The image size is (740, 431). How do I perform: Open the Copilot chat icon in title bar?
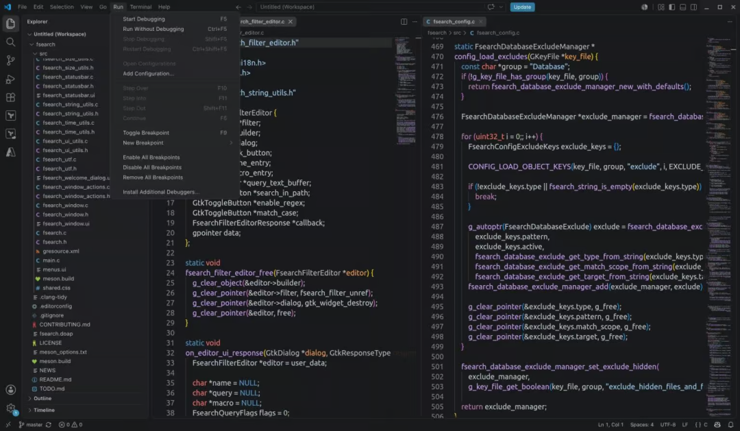tap(491, 7)
